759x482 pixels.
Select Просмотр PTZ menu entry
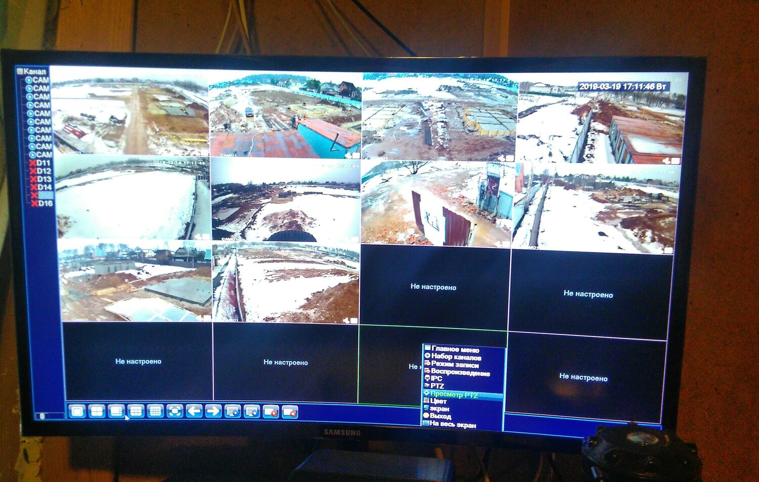pyautogui.click(x=454, y=395)
